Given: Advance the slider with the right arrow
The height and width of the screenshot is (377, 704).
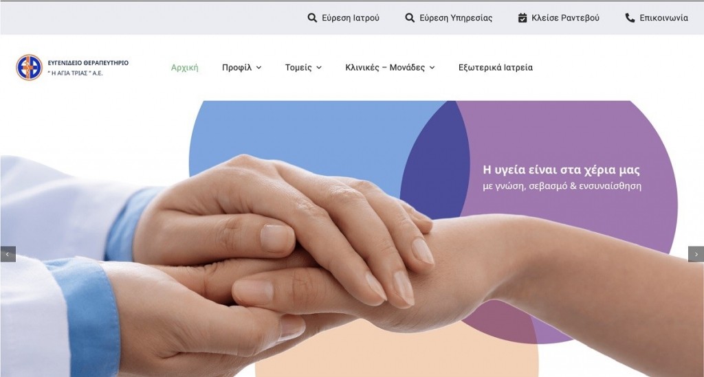Looking at the screenshot, I should [x=696, y=254].
